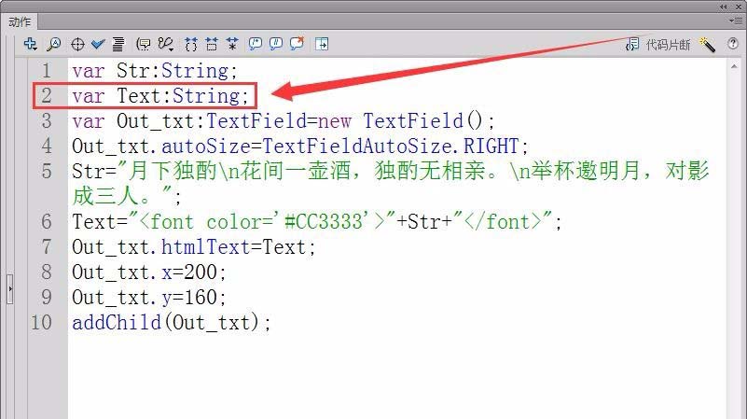Click line number 1 in gutter
This screenshot has width=747, height=419.
[47, 71]
